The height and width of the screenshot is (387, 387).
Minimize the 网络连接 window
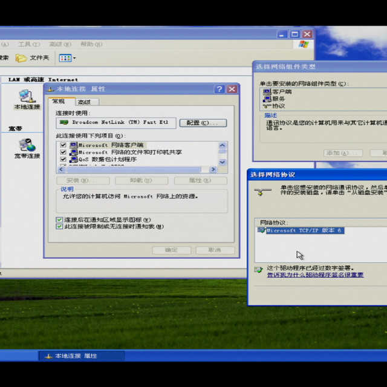point(282,34)
